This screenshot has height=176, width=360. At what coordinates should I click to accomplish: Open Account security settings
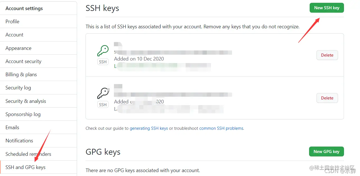[x=23, y=61]
